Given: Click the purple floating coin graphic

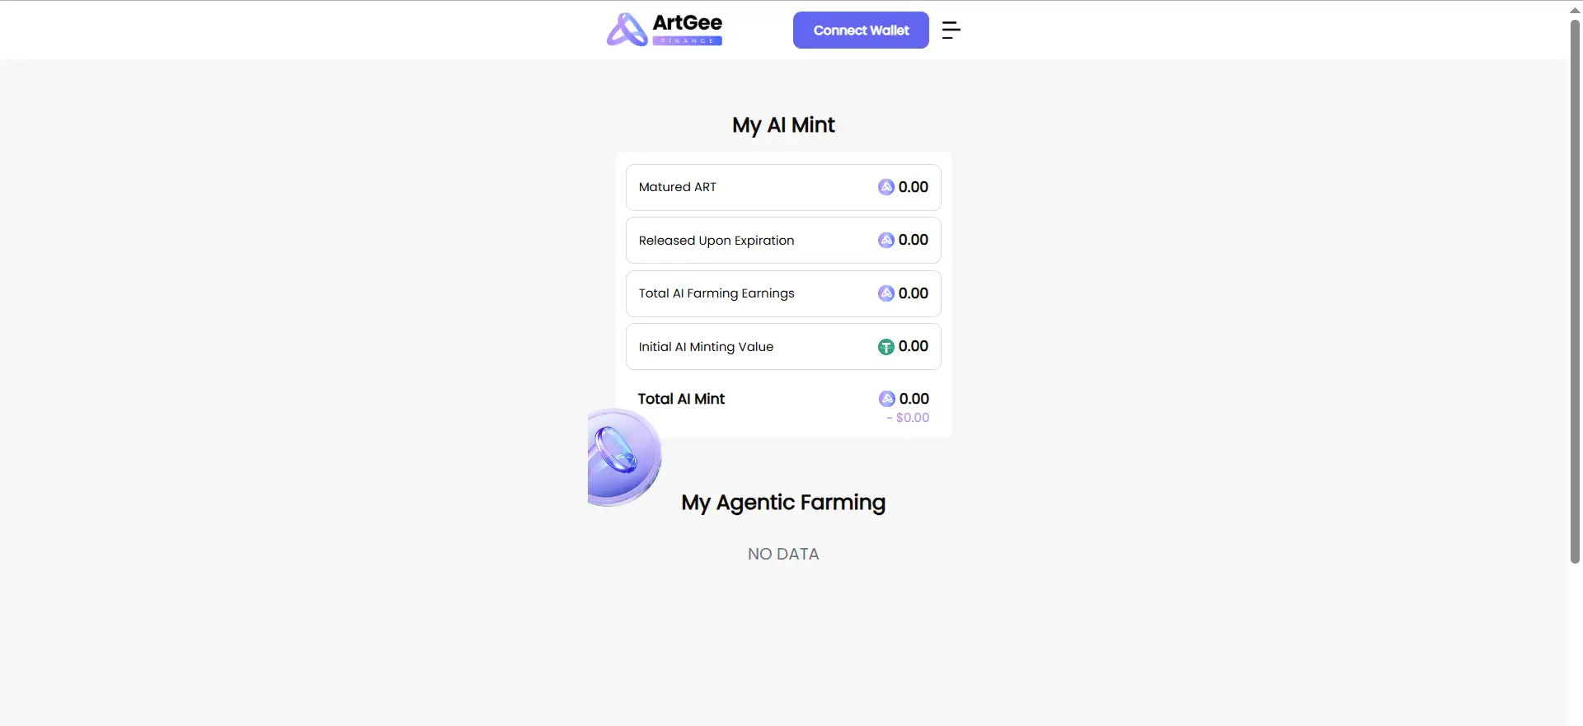Looking at the screenshot, I should (622, 457).
